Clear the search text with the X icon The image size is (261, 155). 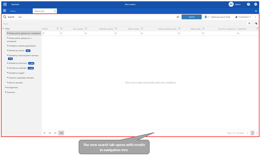pos(178,17)
